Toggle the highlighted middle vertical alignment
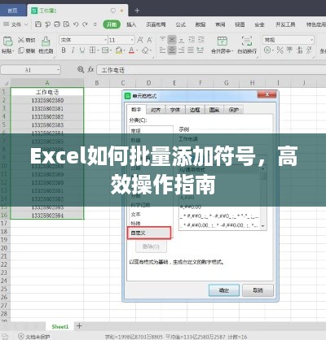This screenshot has width=326, height=340. tap(172, 40)
